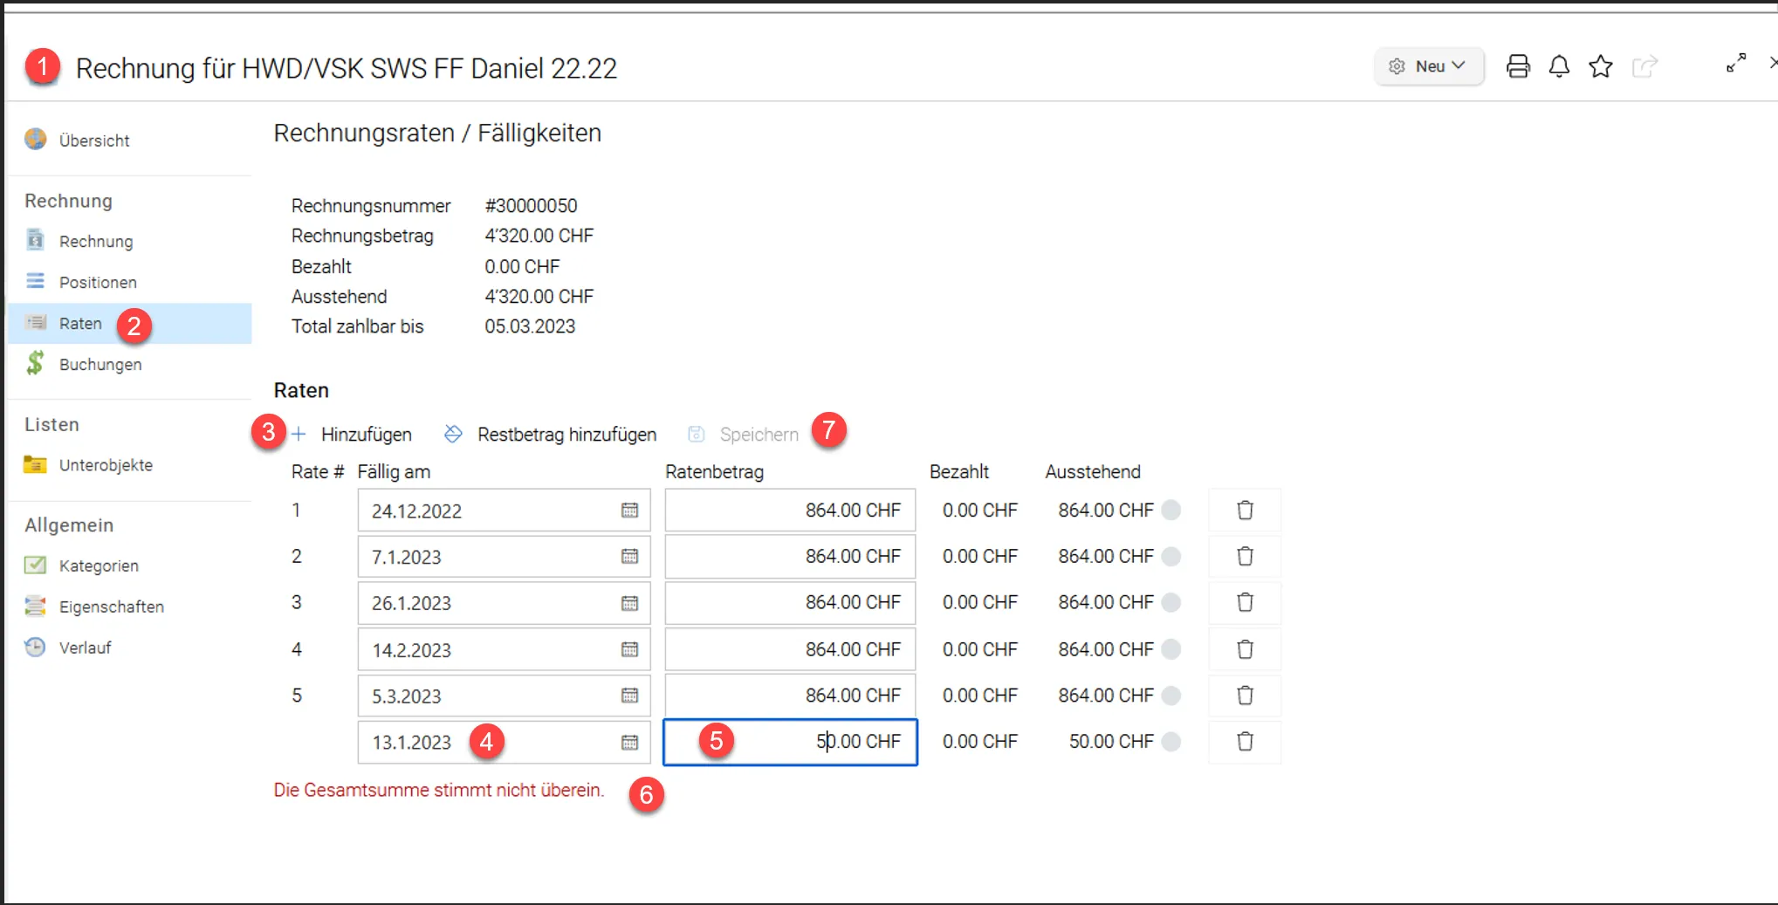Delete rate 4 with trash icon

tap(1245, 649)
